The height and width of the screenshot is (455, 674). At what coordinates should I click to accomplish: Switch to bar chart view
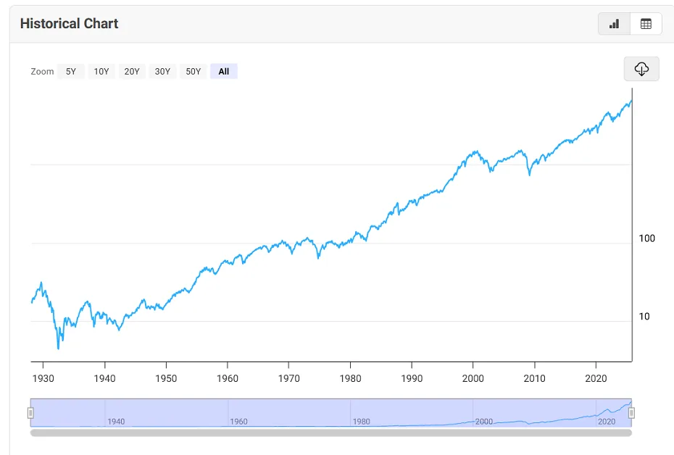pos(614,24)
